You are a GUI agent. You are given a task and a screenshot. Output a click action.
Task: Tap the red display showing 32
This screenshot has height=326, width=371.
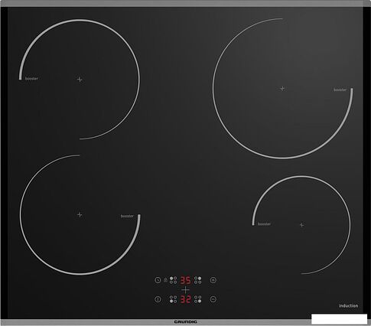[185, 299]
